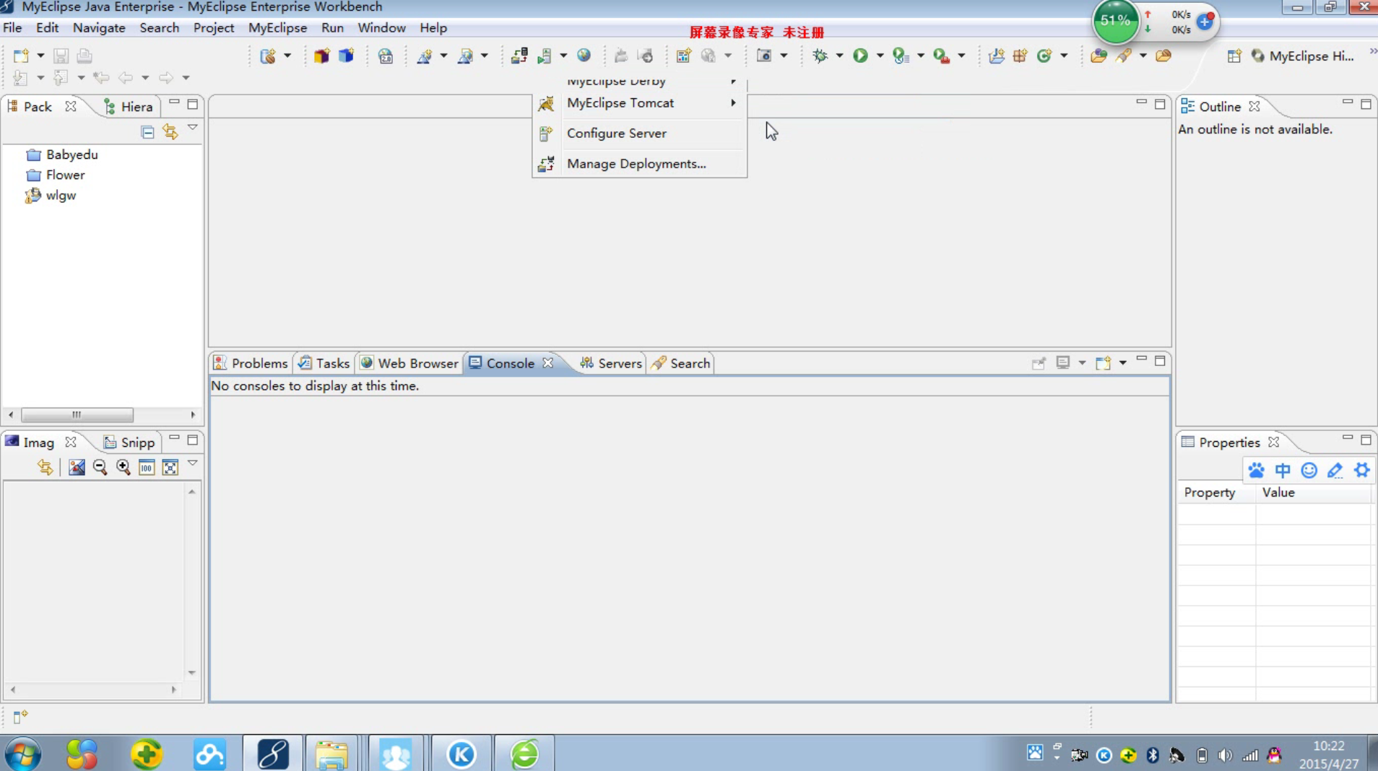This screenshot has width=1378, height=771.
Task: Open the Run dropdown arrow
Action: pyautogui.click(x=880, y=56)
